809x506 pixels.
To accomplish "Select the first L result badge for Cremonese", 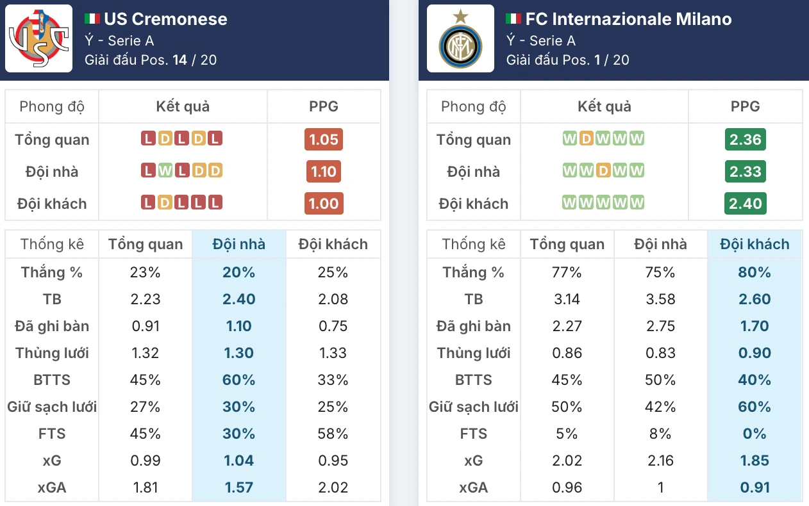I will [x=149, y=139].
